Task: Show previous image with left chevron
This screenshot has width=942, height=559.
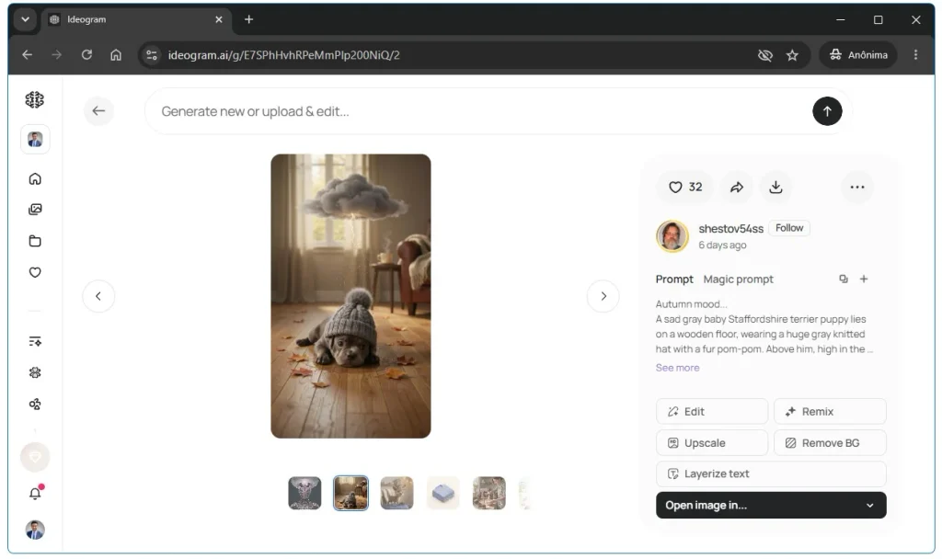Action: tap(98, 296)
